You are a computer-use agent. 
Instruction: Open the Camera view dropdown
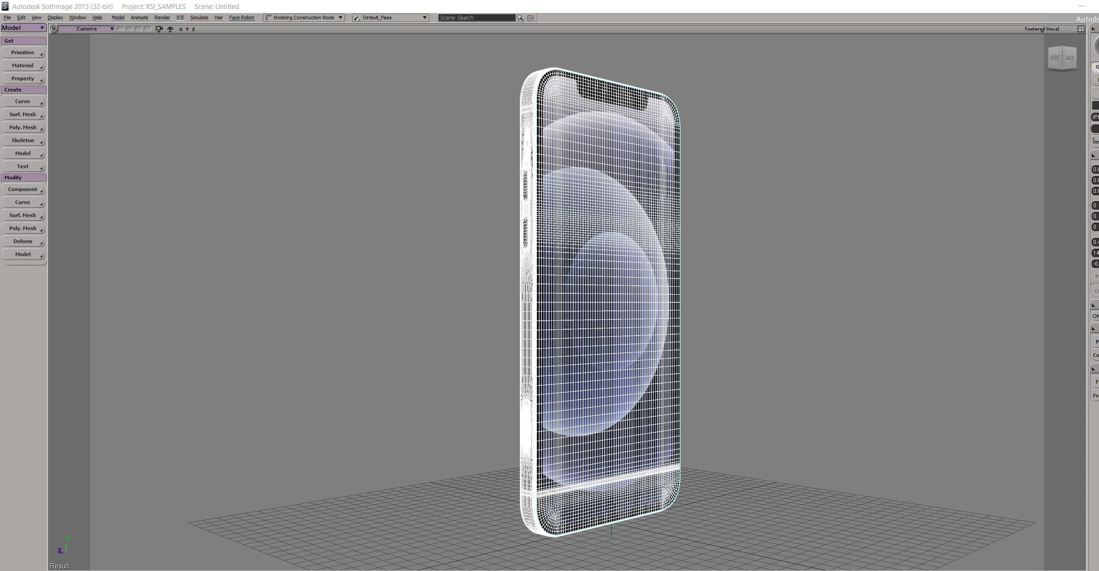click(87, 29)
